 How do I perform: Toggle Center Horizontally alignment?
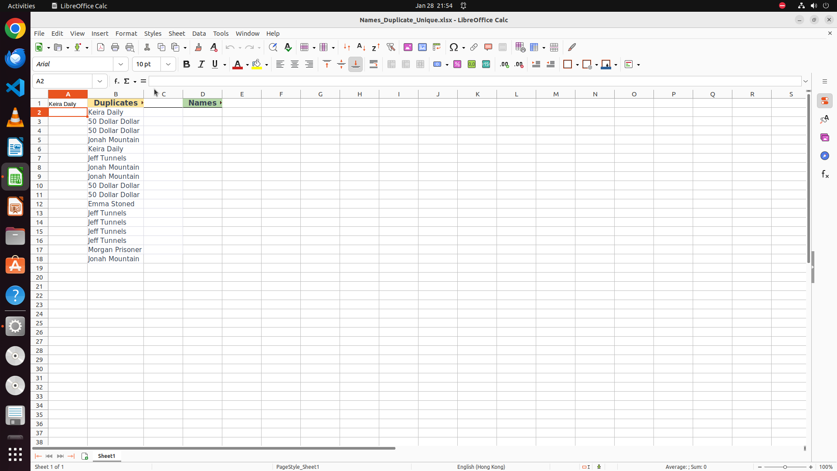pos(295,65)
